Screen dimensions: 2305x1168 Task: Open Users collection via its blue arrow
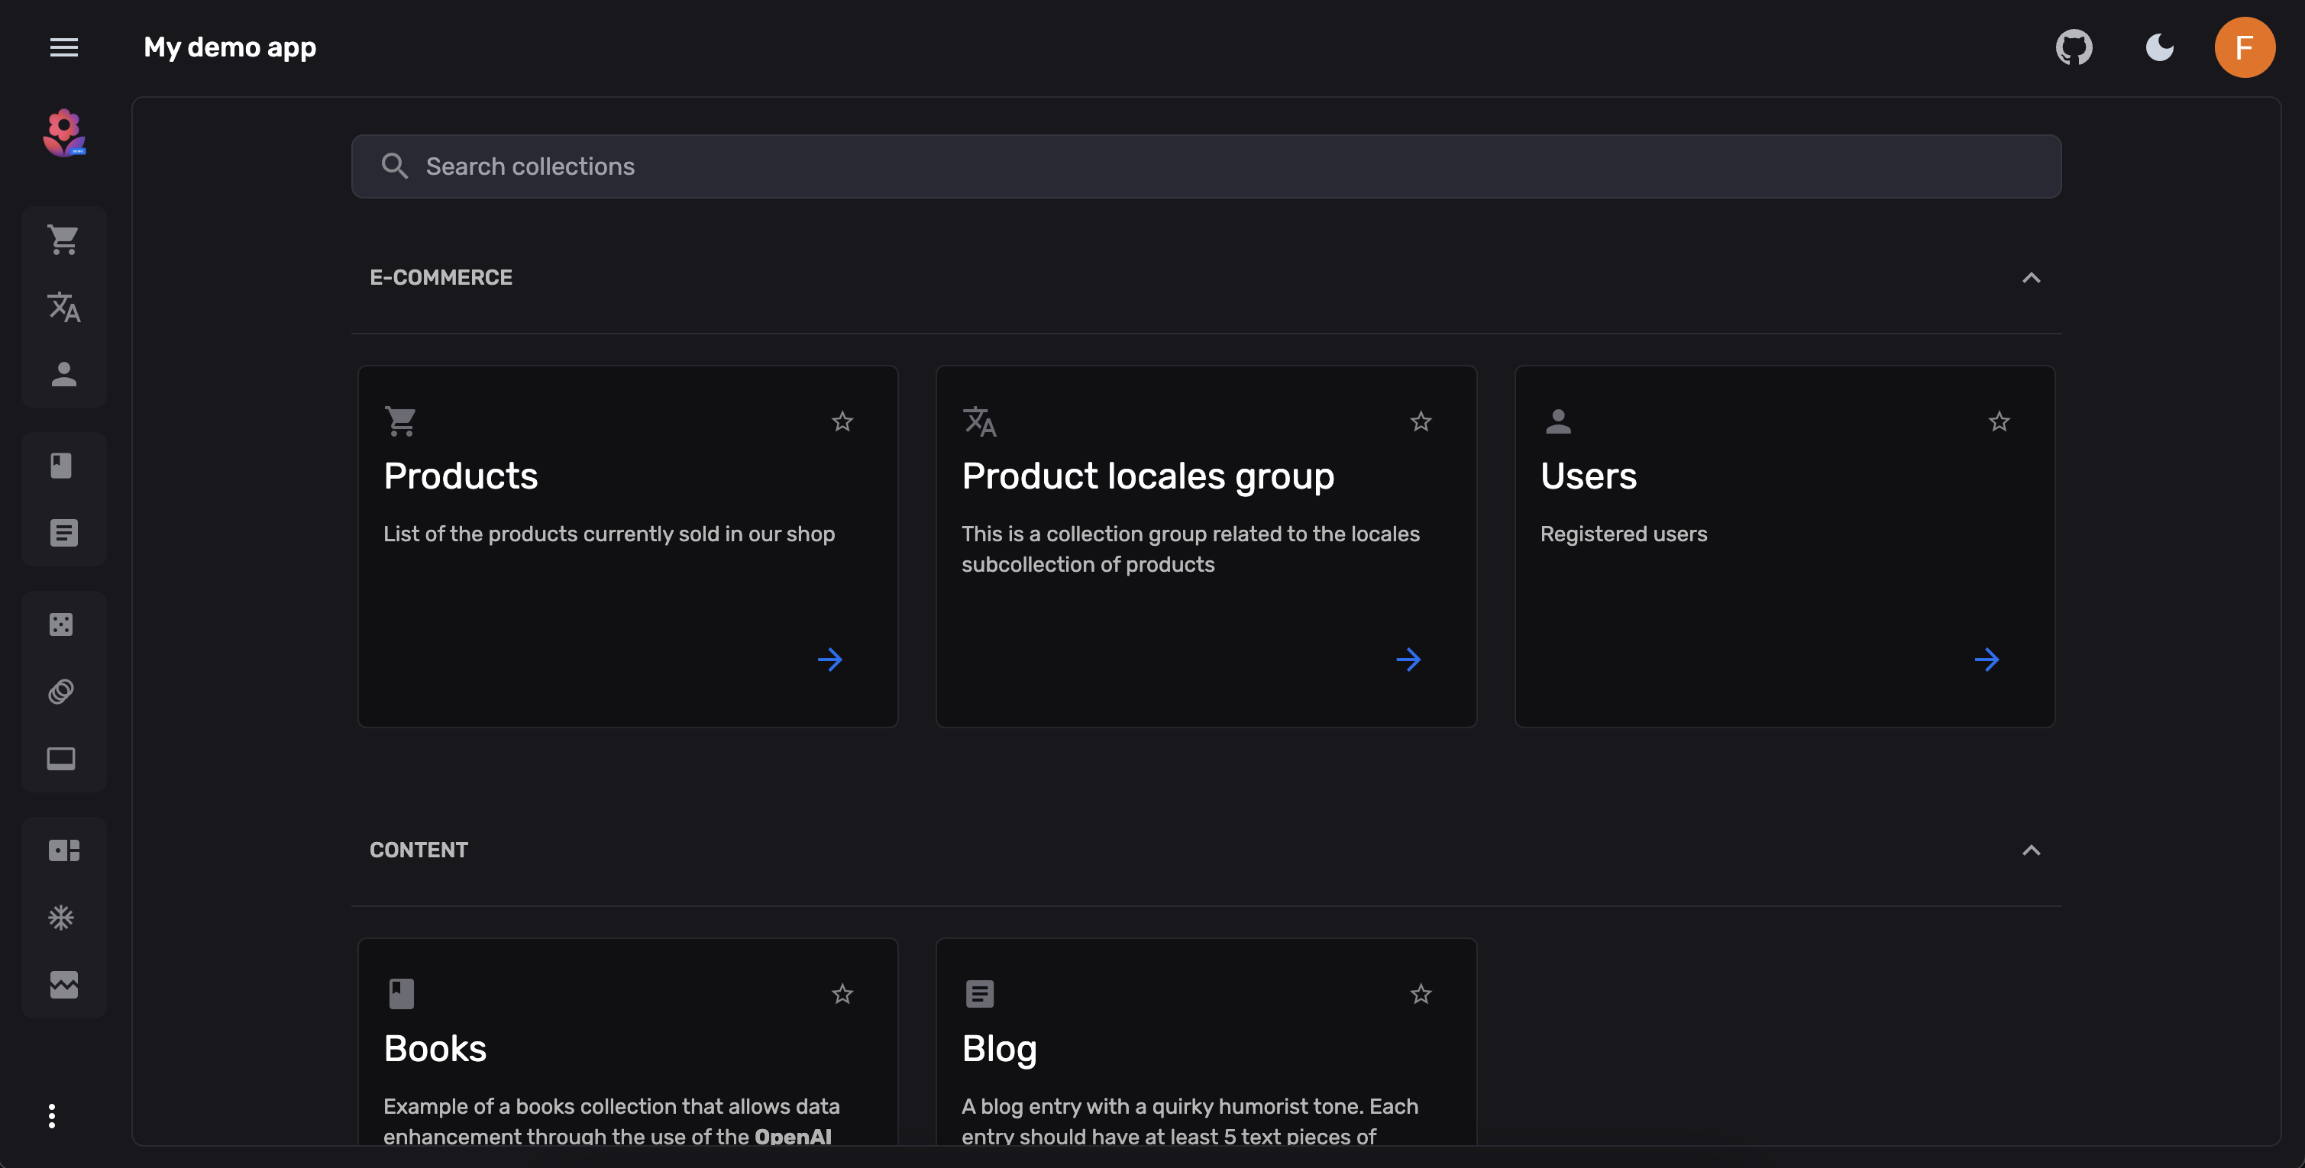[1987, 659]
